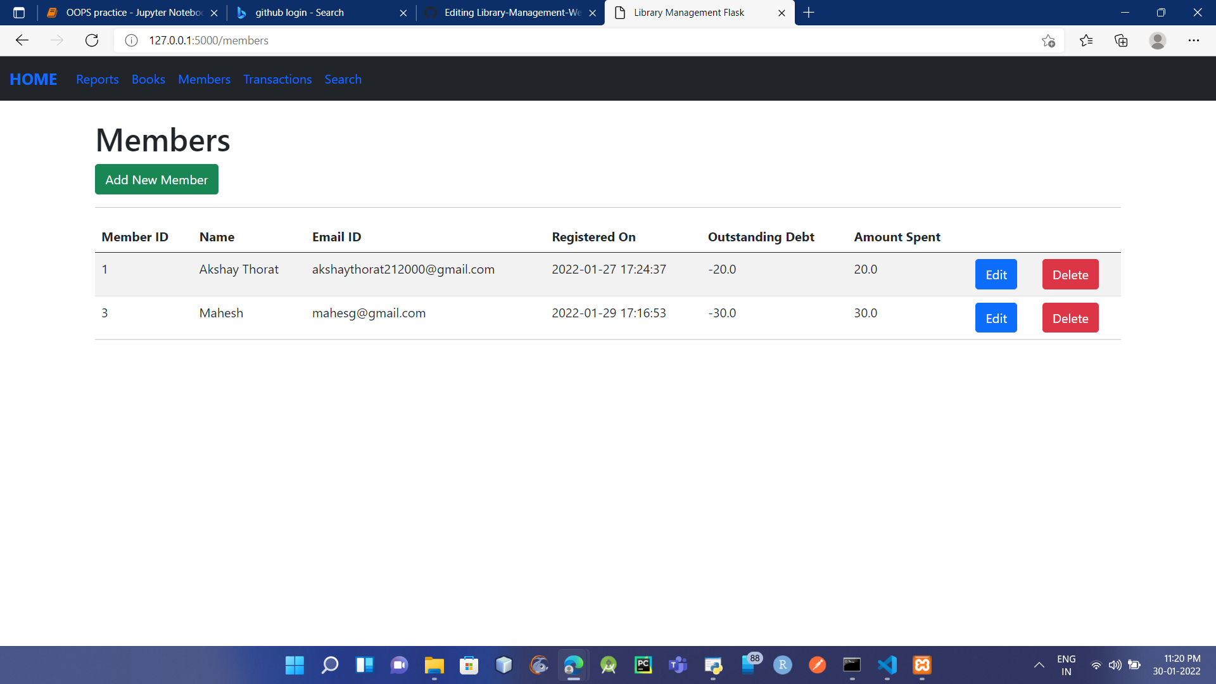Image resolution: width=1216 pixels, height=684 pixels.
Task: View site information in the address bar
Action: [x=130, y=40]
